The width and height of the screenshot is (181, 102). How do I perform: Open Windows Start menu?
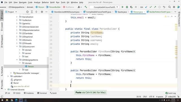[x=2, y=100]
